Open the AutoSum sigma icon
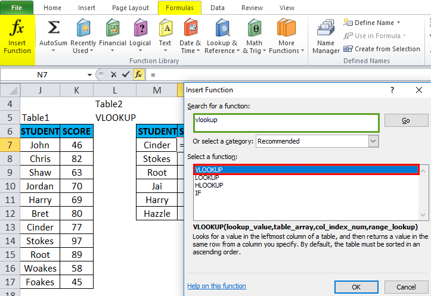Viewport: 431px width, 296px height. pos(53,28)
